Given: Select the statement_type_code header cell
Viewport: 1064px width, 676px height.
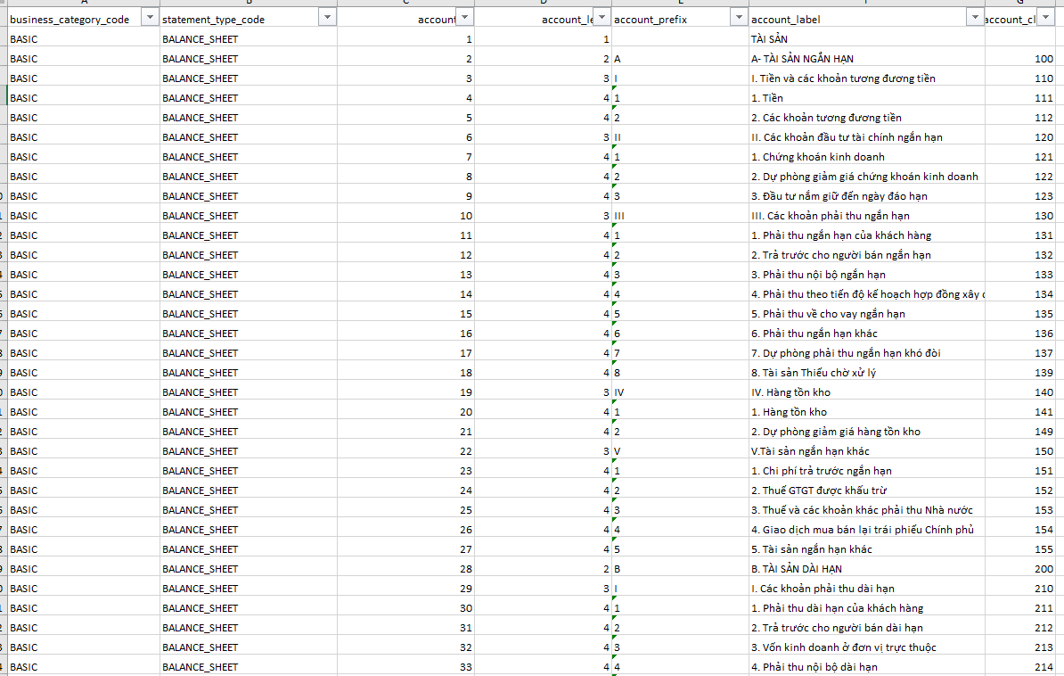Looking at the screenshot, I should [249, 19].
